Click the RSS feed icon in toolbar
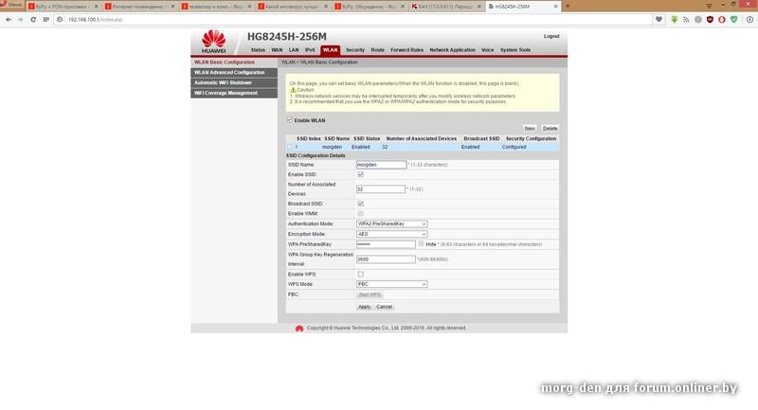The width and height of the screenshot is (758, 410). coord(686,20)
